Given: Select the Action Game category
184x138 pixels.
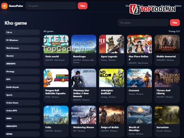Looking at the screenshot, I should click(x=22, y=103).
